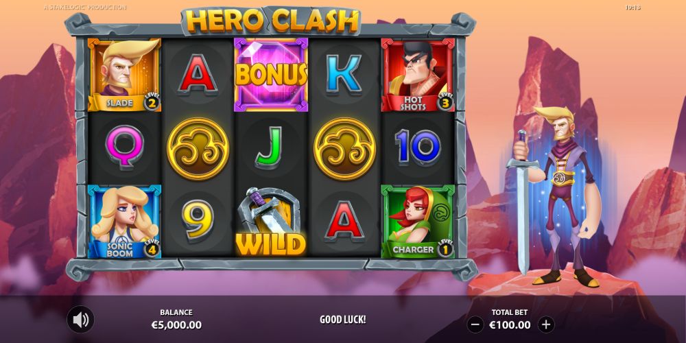Click the €100.00 total bet amount
Image resolution: width=686 pixels, height=343 pixels.
510,325
